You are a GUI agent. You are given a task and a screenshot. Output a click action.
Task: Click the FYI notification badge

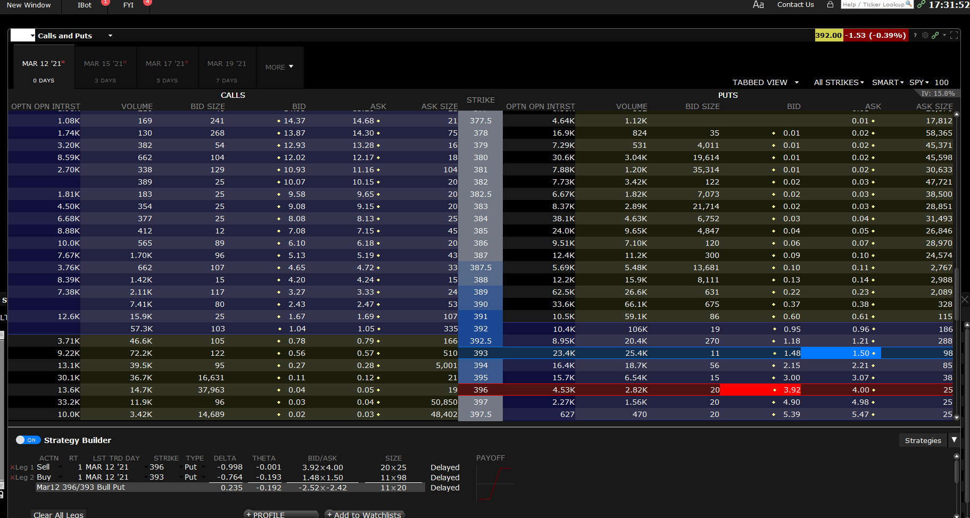click(147, 2)
